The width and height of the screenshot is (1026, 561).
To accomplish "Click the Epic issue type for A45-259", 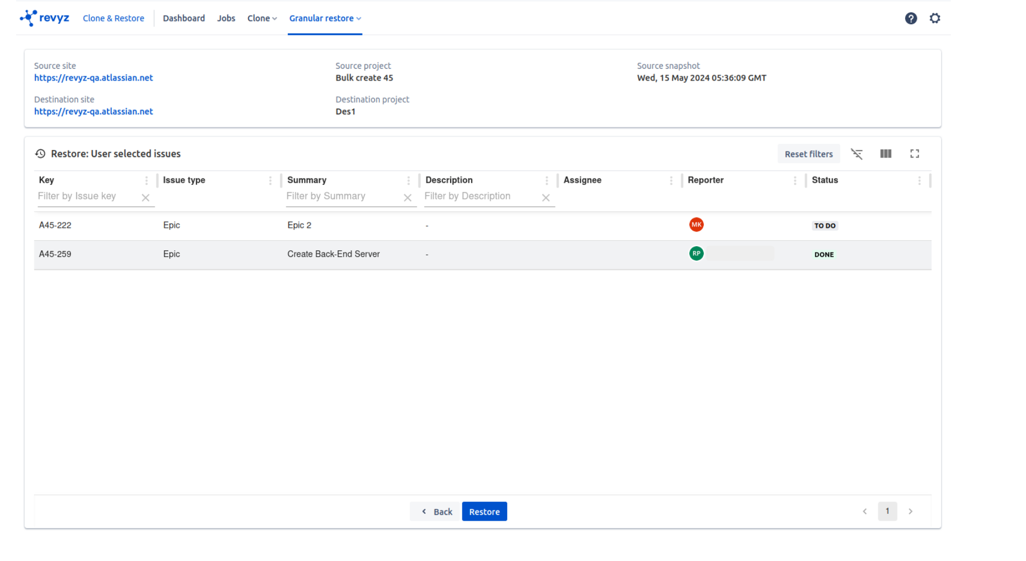I will click(x=171, y=254).
